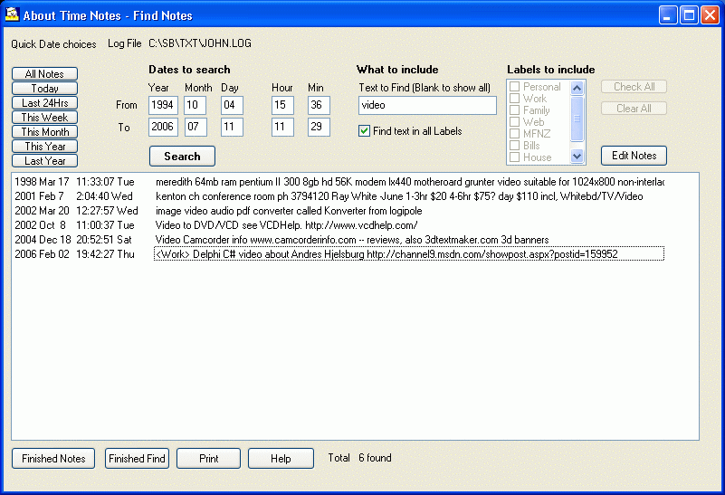The height and width of the screenshot is (495, 725).
Task: Choose the This Month quick date
Action: (x=45, y=132)
